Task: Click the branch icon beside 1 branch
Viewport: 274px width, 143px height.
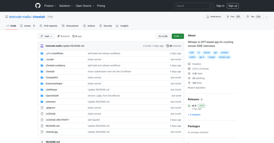Action: coord(59,36)
